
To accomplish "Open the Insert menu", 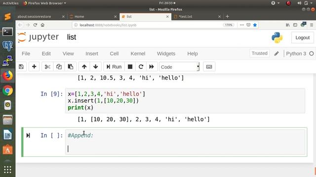I will (92, 54).
